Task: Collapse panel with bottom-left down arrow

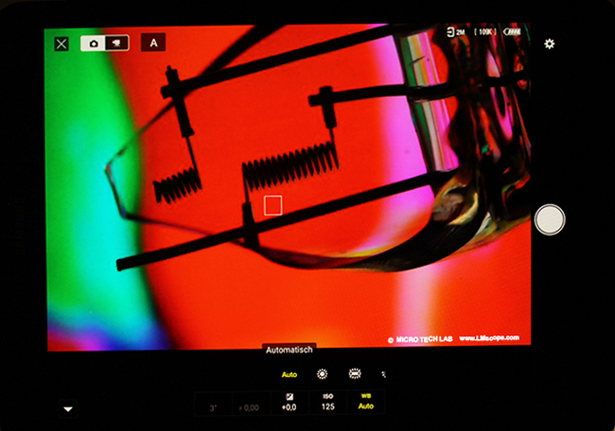Action: (x=67, y=409)
